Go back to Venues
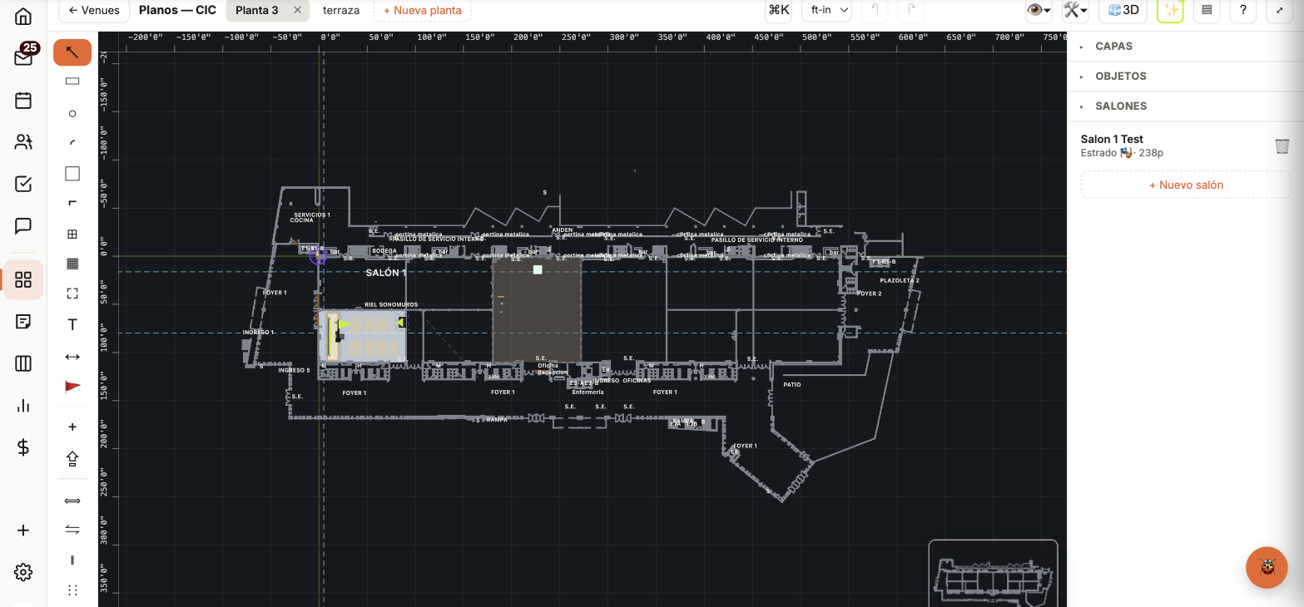Screen dimensions: 1304x607 94,10
